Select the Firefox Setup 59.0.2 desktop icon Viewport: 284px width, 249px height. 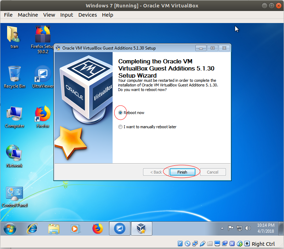tap(42, 39)
